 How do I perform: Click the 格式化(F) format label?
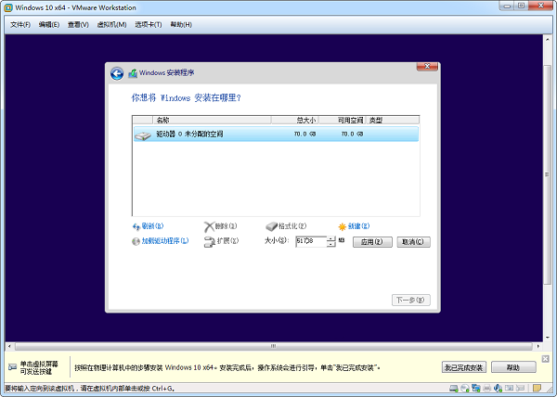(x=292, y=226)
